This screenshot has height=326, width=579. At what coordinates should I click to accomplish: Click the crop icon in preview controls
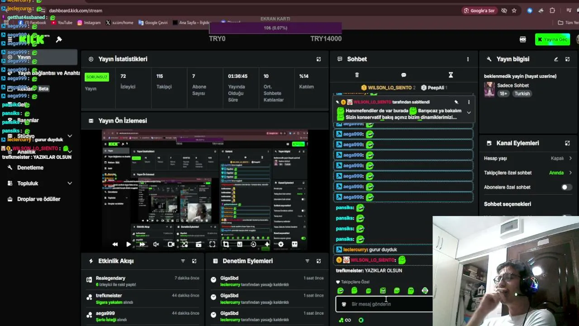click(x=226, y=244)
